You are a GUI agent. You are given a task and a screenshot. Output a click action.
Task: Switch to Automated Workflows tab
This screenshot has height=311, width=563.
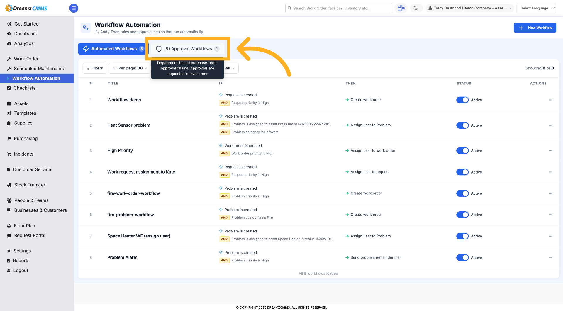click(113, 49)
